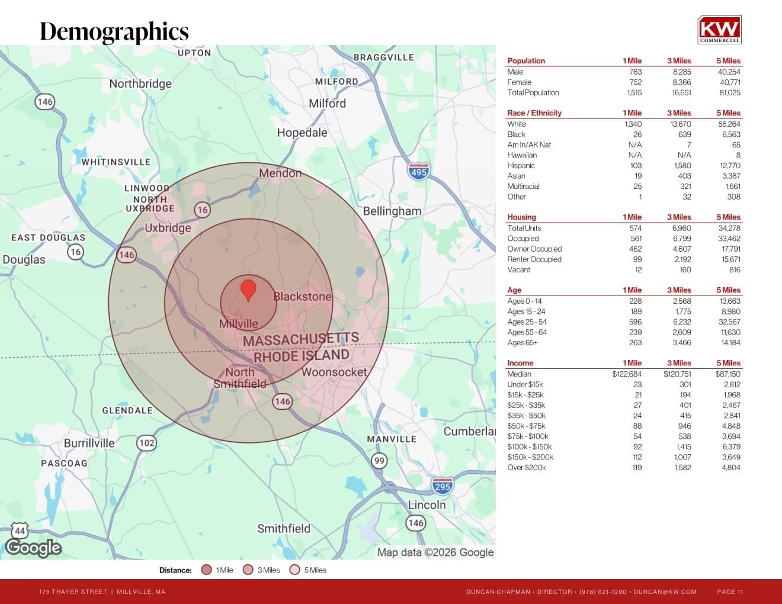The width and height of the screenshot is (782, 604).
Task: Click the Housing section header
Action: (521, 217)
